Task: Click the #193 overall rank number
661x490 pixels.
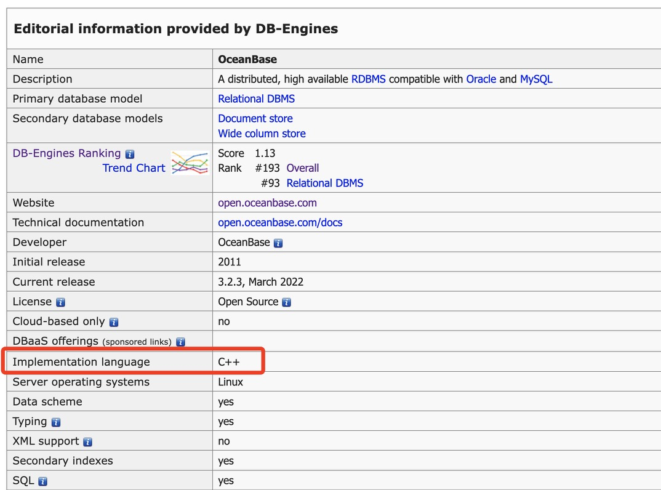Action: [268, 168]
